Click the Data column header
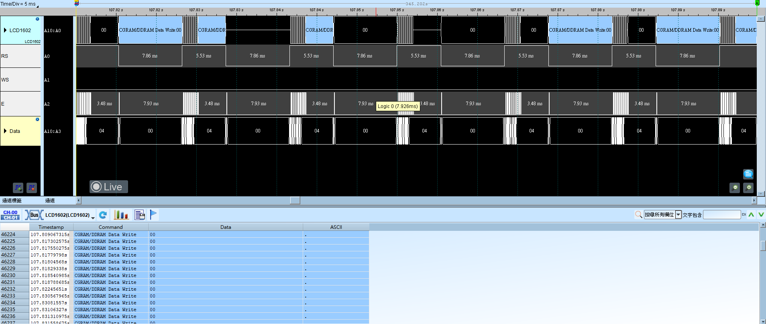766x324 pixels. 226,227
